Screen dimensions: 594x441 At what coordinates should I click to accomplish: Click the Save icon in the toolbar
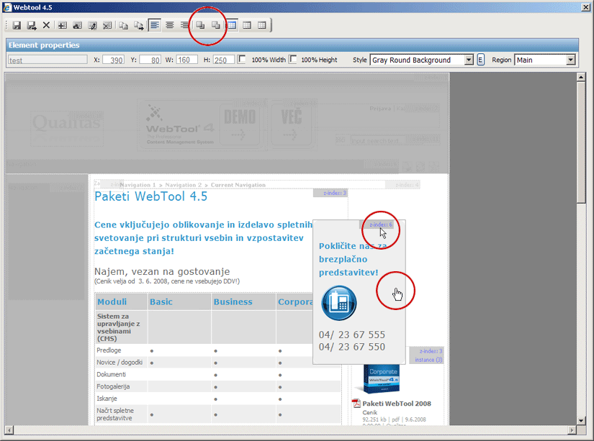coord(17,25)
